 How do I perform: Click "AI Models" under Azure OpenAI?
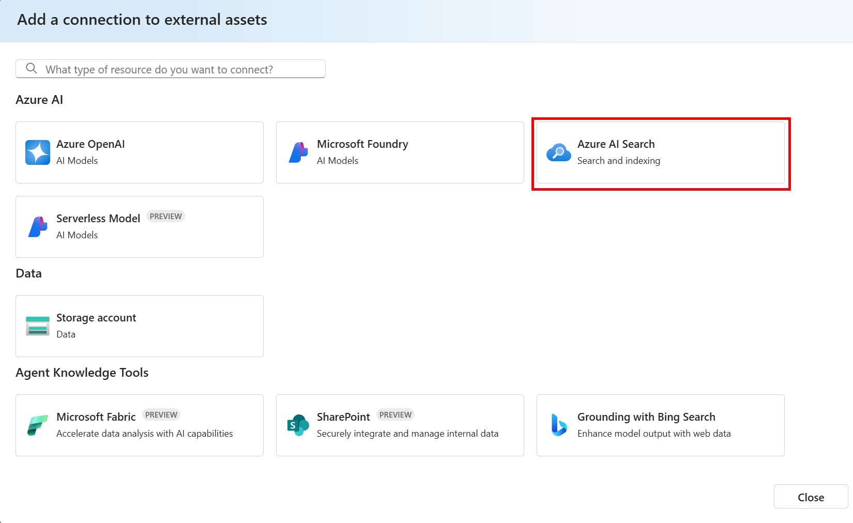pos(77,161)
